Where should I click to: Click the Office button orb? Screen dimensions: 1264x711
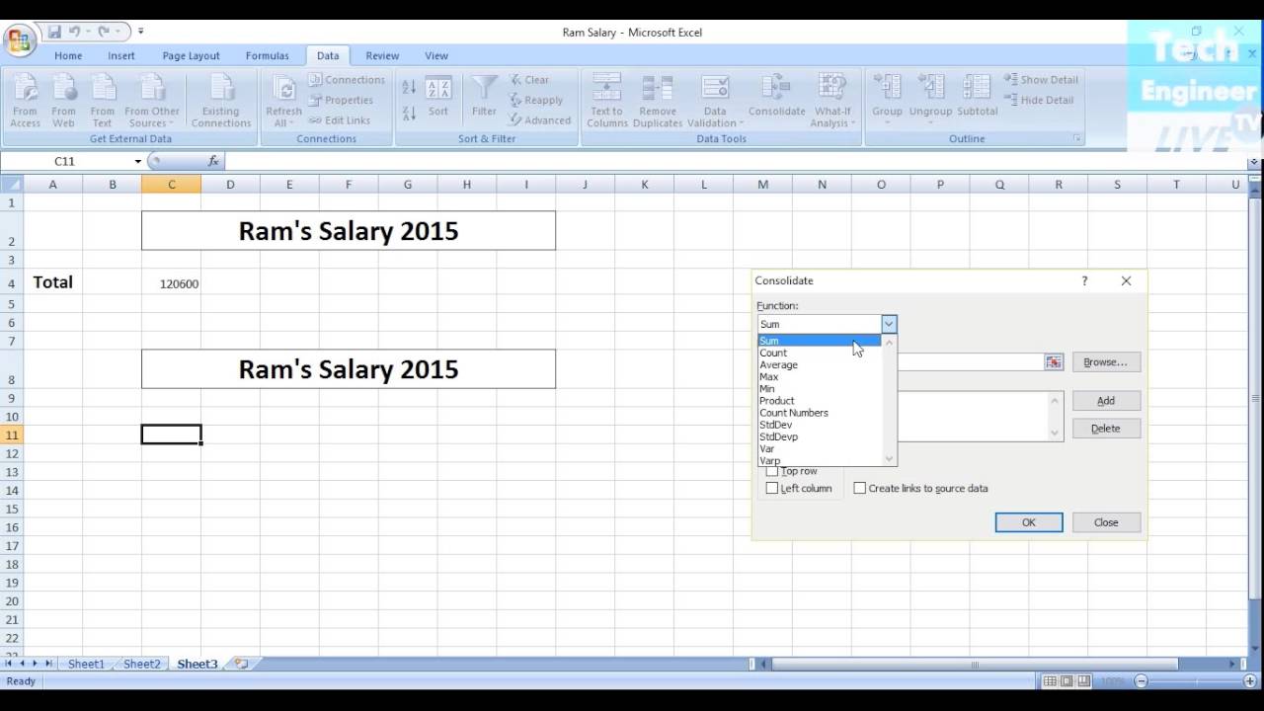point(19,41)
